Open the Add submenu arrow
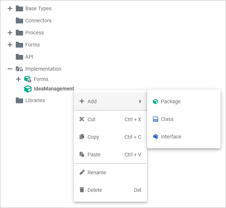 tap(140, 101)
